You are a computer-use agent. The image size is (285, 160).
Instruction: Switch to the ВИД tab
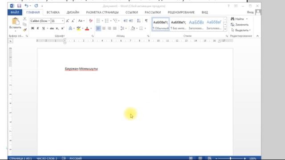point(205,12)
